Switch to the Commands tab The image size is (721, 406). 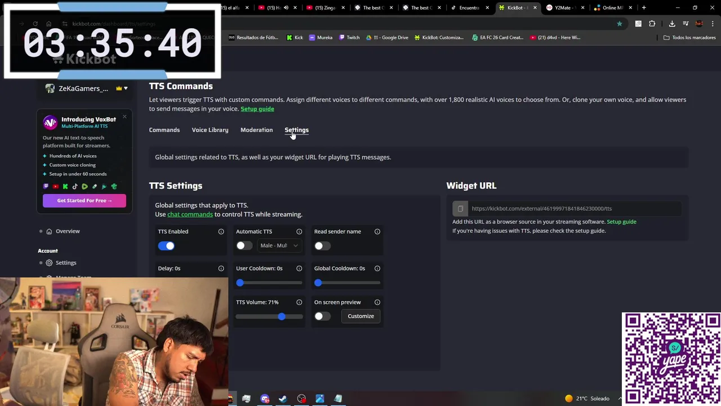click(164, 130)
